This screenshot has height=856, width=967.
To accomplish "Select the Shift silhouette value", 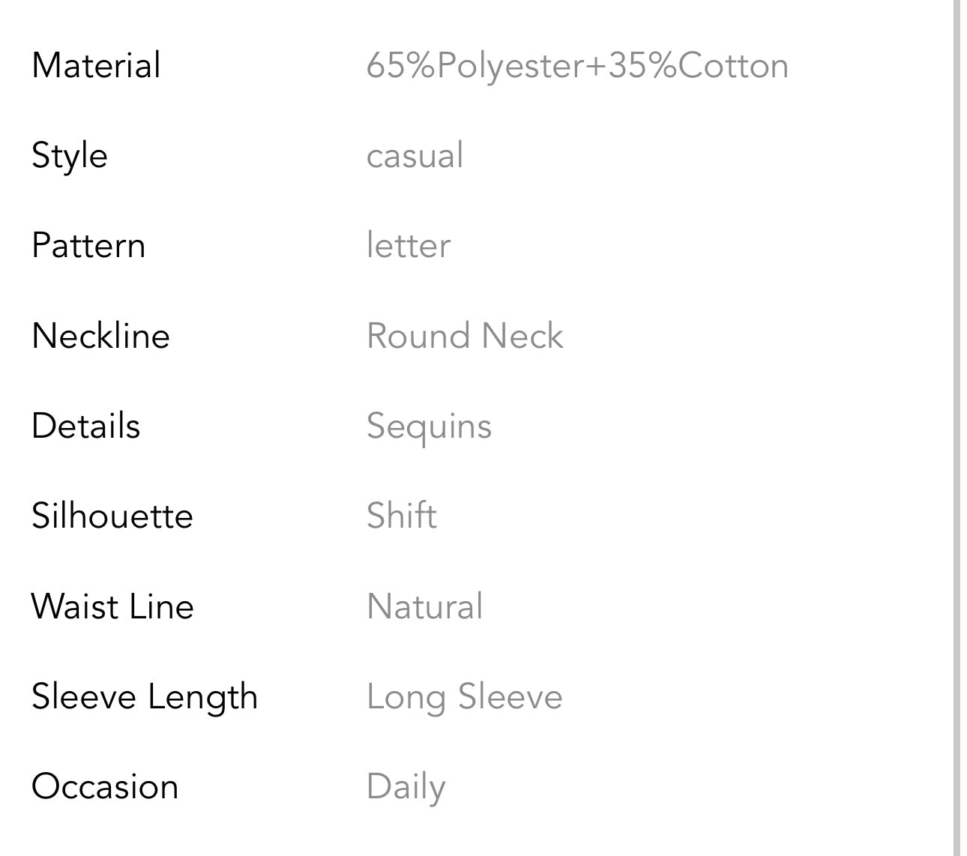I will 402,516.
